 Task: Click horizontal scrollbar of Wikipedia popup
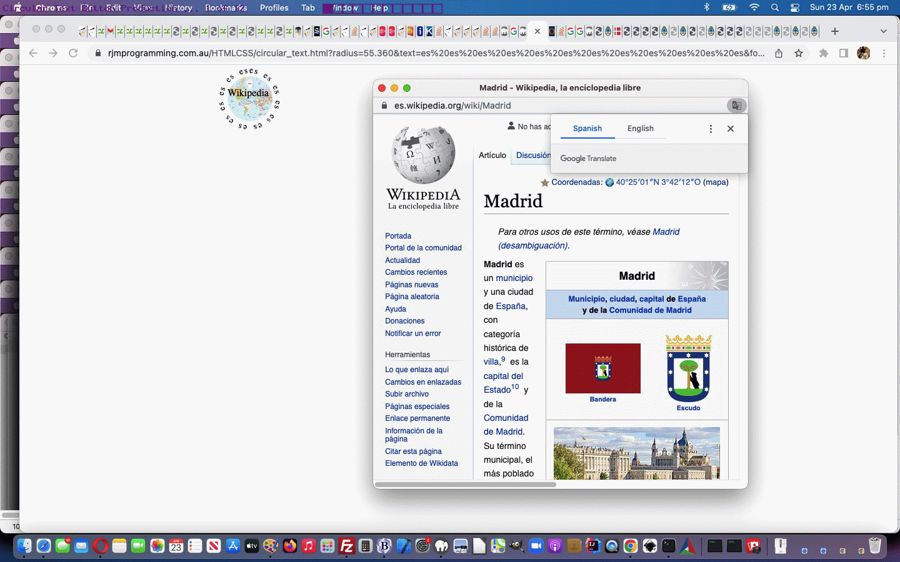coord(465,485)
